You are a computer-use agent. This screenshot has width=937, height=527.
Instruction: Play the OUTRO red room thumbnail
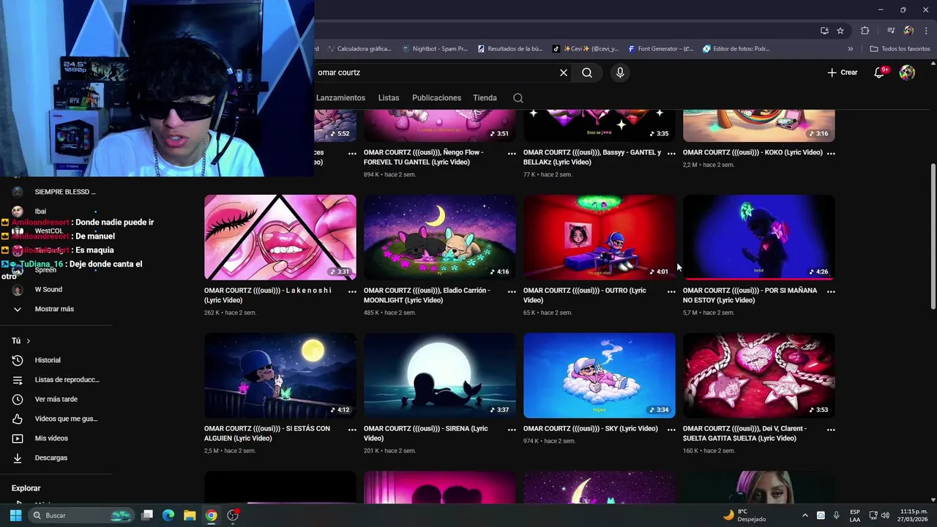(x=600, y=237)
